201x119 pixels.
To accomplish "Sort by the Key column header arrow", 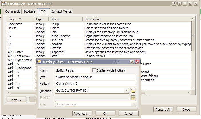I will (20, 19).
